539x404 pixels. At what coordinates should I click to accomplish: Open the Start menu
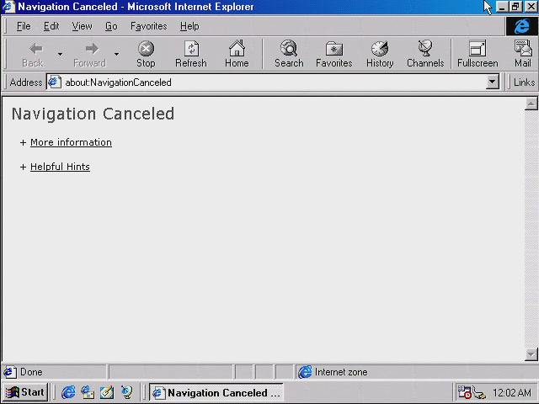25,392
